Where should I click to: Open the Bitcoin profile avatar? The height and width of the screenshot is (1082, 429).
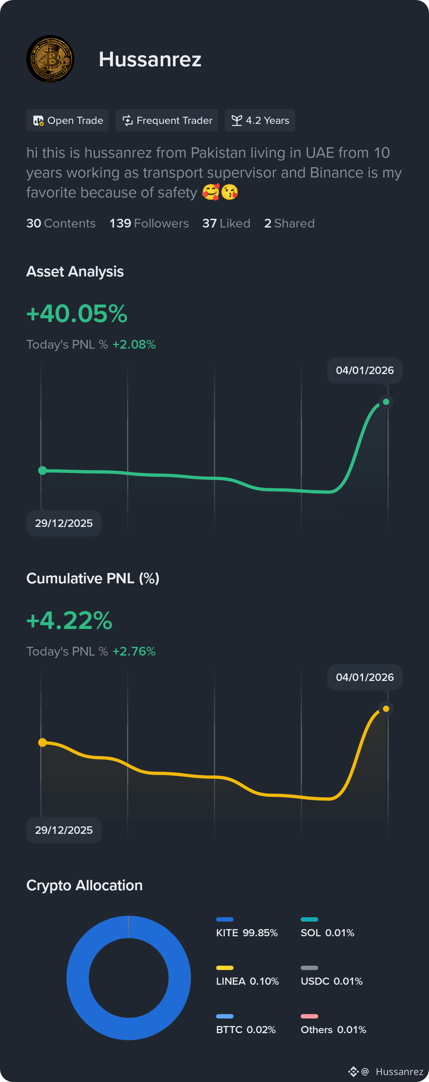pos(50,59)
